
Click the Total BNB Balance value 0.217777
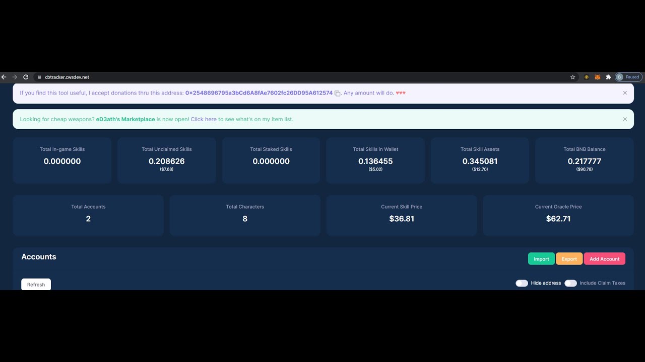coord(585,161)
